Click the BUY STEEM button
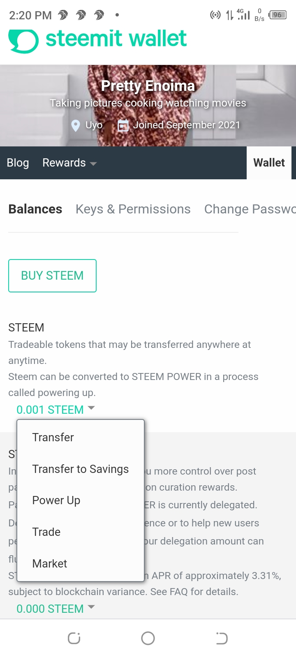 (x=52, y=276)
